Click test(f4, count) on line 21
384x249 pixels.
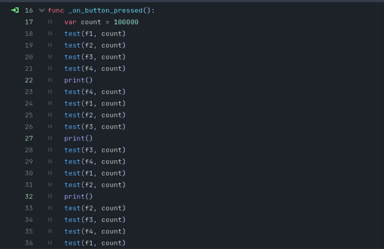tap(95, 69)
